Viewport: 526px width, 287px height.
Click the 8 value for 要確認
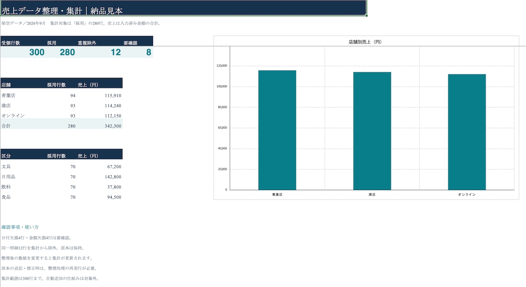pyautogui.click(x=149, y=52)
